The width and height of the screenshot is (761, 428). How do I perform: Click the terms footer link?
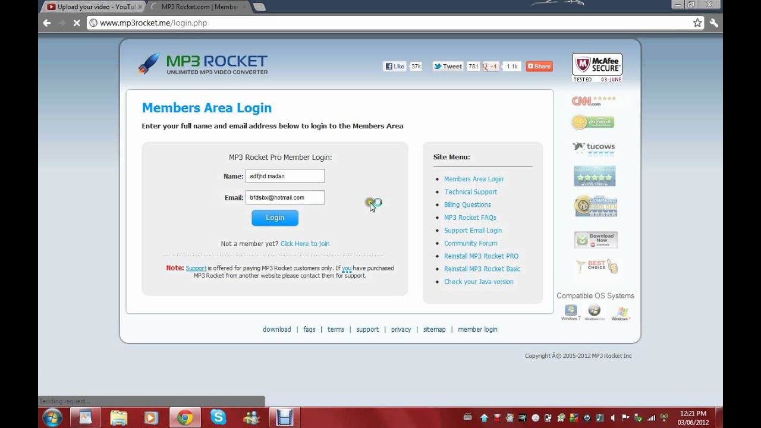(x=336, y=329)
